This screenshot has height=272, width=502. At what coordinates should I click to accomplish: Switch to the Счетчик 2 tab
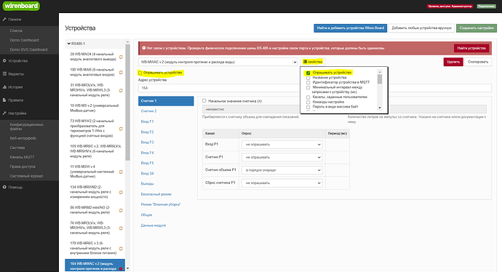click(x=148, y=111)
